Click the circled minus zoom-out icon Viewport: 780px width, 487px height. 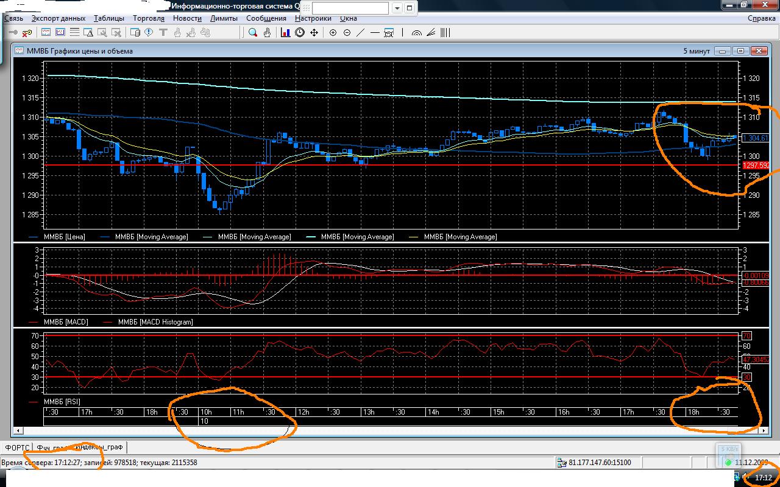[347, 33]
